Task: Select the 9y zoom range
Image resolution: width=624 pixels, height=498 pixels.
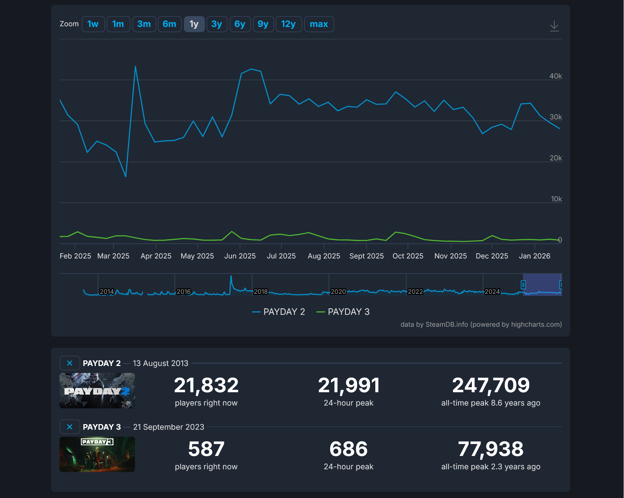Action: (263, 24)
